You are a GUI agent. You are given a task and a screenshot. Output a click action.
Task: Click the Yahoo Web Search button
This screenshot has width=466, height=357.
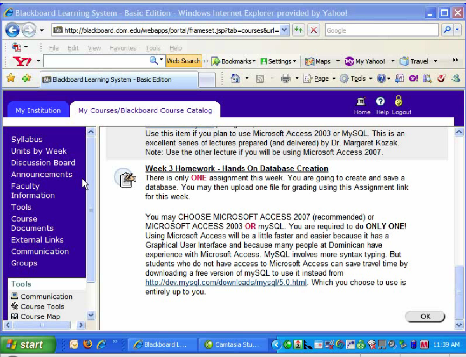(x=183, y=61)
